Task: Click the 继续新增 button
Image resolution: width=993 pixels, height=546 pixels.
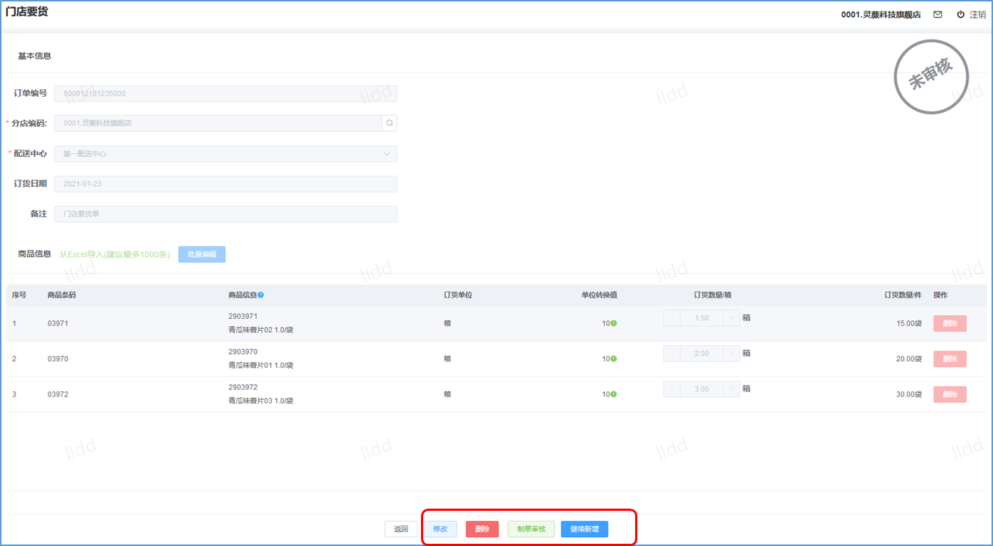Action: point(585,529)
